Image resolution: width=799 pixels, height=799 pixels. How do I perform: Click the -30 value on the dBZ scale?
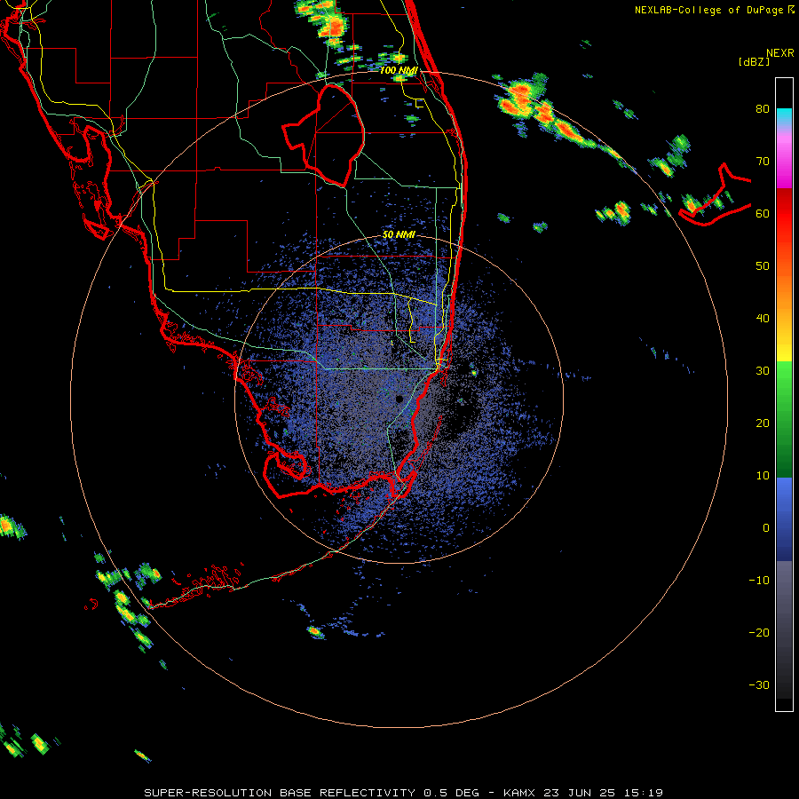coord(759,684)
